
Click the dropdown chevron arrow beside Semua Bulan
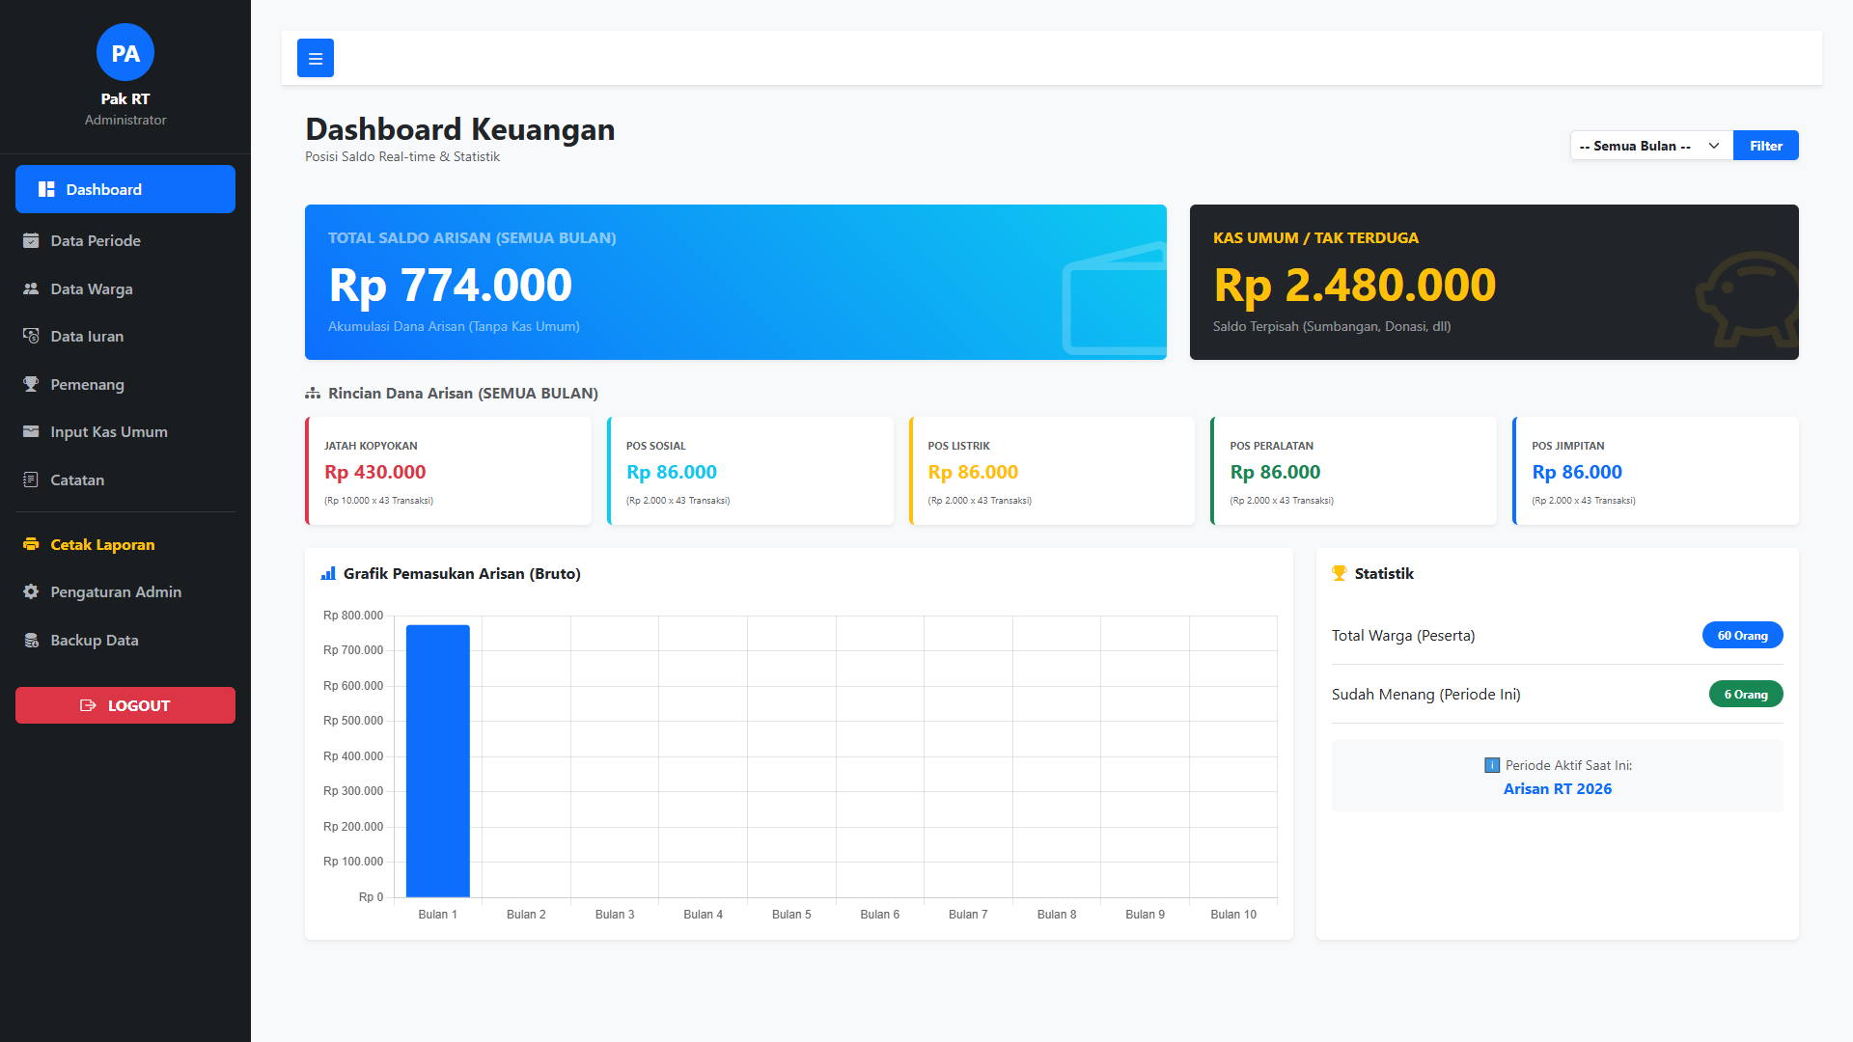[x=1714, y=146]
